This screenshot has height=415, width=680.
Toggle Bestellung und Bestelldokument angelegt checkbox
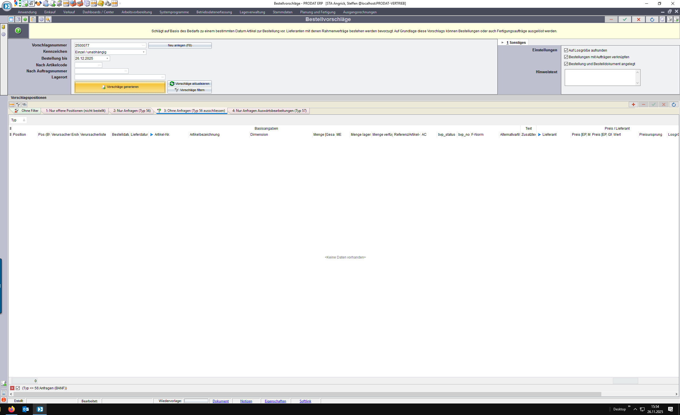(566, 64)
